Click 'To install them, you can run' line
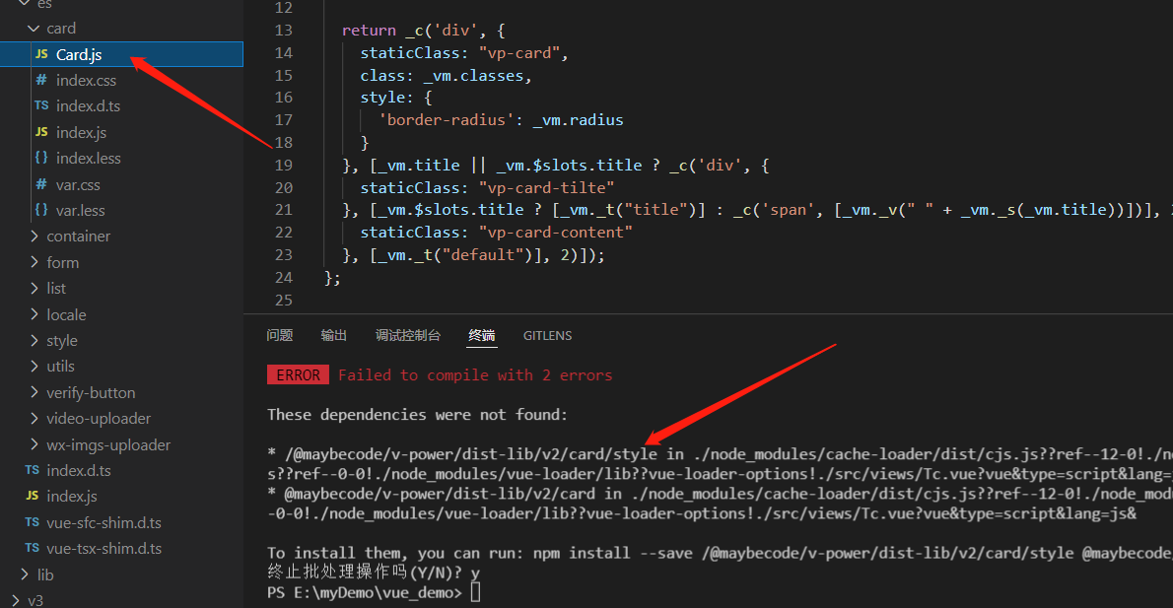Image resolution: width=1173 pixels, height=608 pixels. tap(720, 554)
